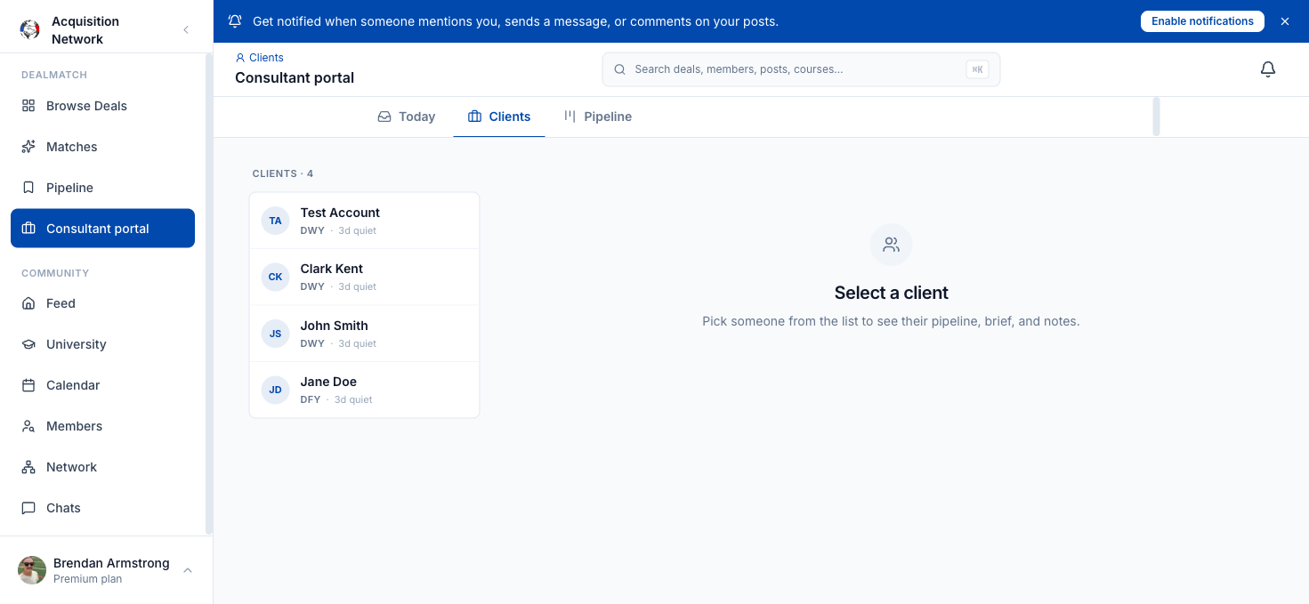This screenshot has height=604, width=1309.
Task: Click the ringing bell icon in banner
Action: click(235, 21)
